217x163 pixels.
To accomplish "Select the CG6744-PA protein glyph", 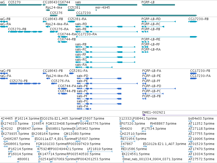I will [x=62, y=89].
